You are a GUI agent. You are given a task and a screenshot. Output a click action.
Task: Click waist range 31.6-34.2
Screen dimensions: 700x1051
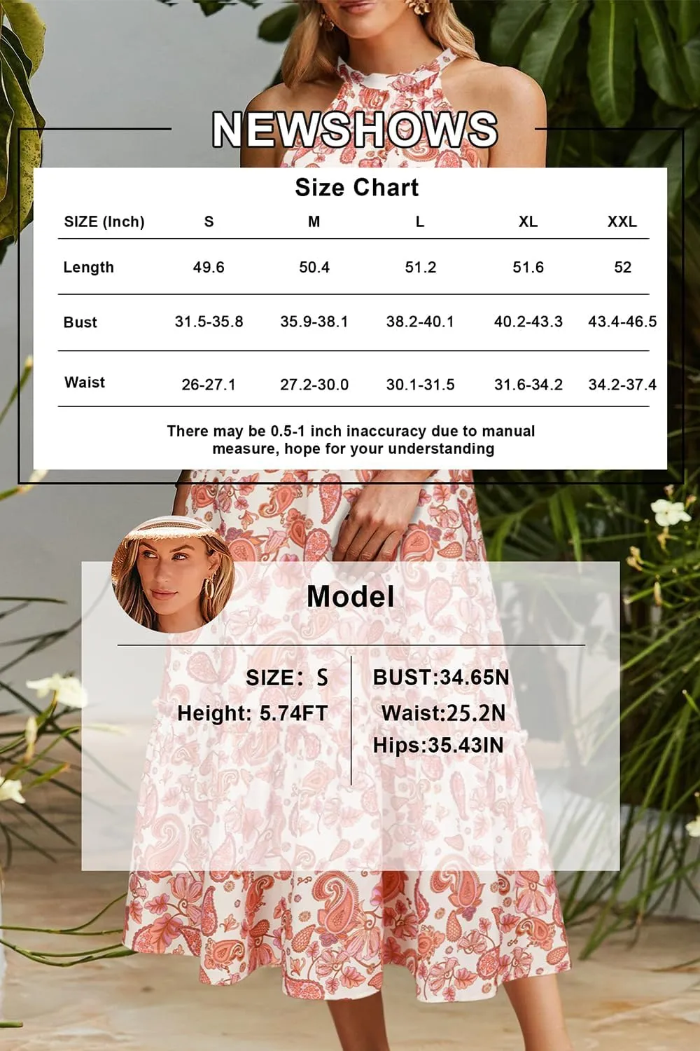tap(528, 385)
